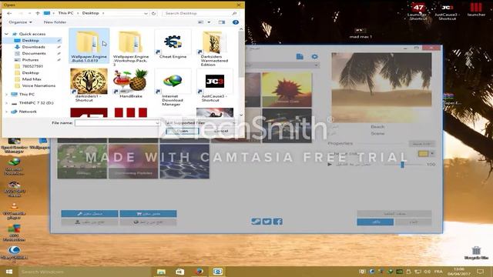This screenshot has height=277, width=493.
Task: Click the yellow scheme color swatch
Action: coord(423,154)
